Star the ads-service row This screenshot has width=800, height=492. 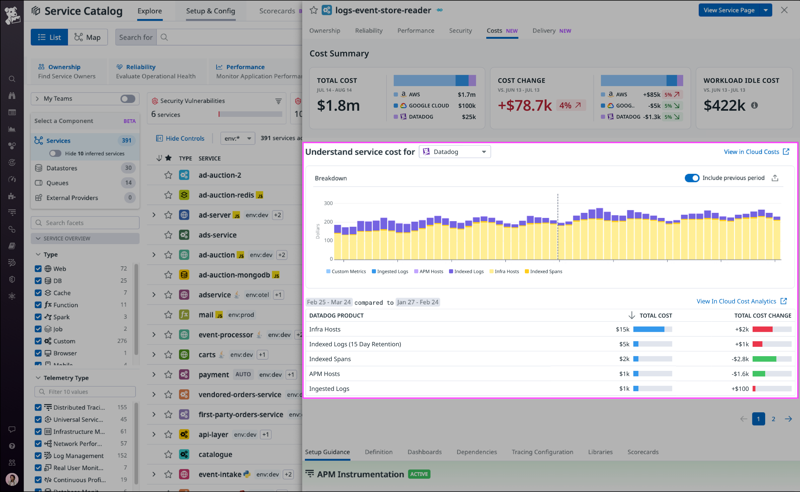pos(169,235)
